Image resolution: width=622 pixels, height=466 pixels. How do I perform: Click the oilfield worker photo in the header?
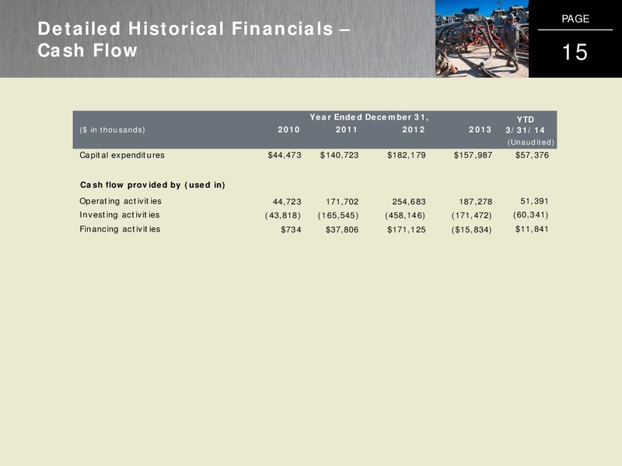[482, 38]
